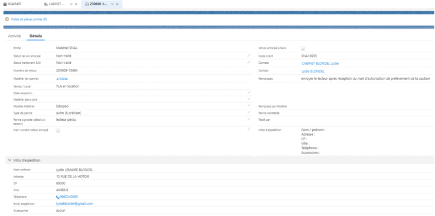The width and height of the screenshot is (435, 216).
Task: Click the Notes et pièces jointes icon
Action: point(7,19)
